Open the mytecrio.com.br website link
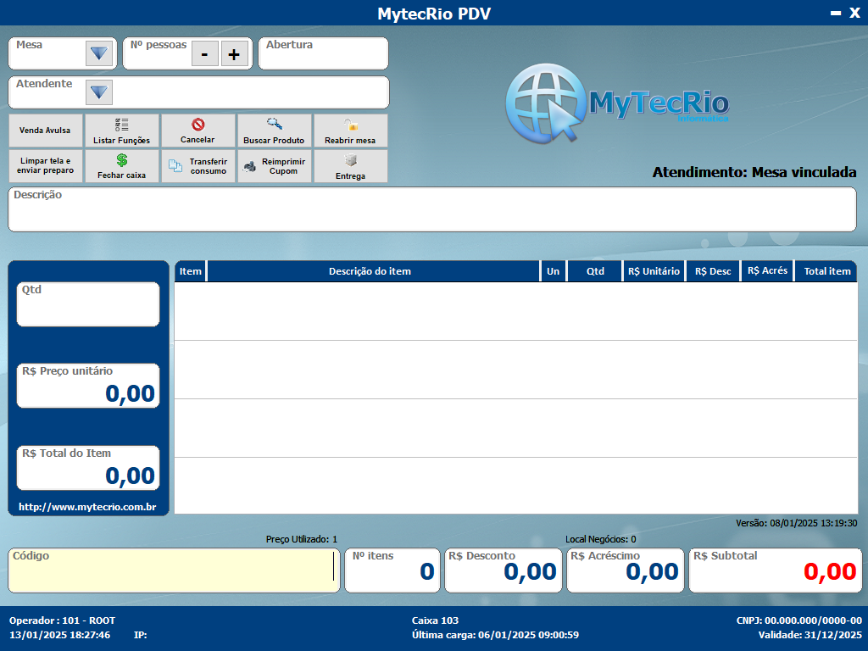868x651 pixels. click(87, 507)
